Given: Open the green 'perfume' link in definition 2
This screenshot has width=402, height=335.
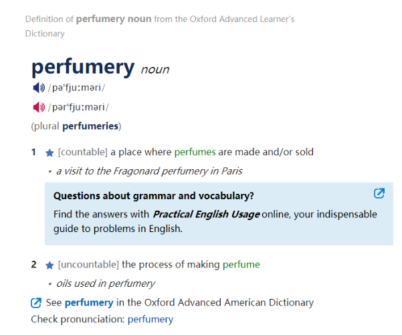Looking at the screenshot, I should [x=241, y=264].
